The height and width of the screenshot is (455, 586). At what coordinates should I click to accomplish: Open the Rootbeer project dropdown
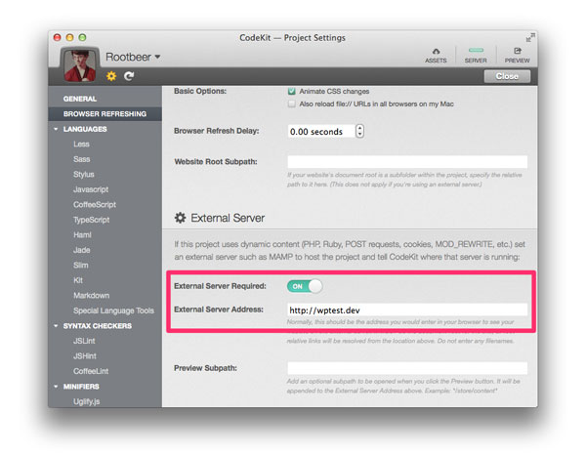click(133, 57)
